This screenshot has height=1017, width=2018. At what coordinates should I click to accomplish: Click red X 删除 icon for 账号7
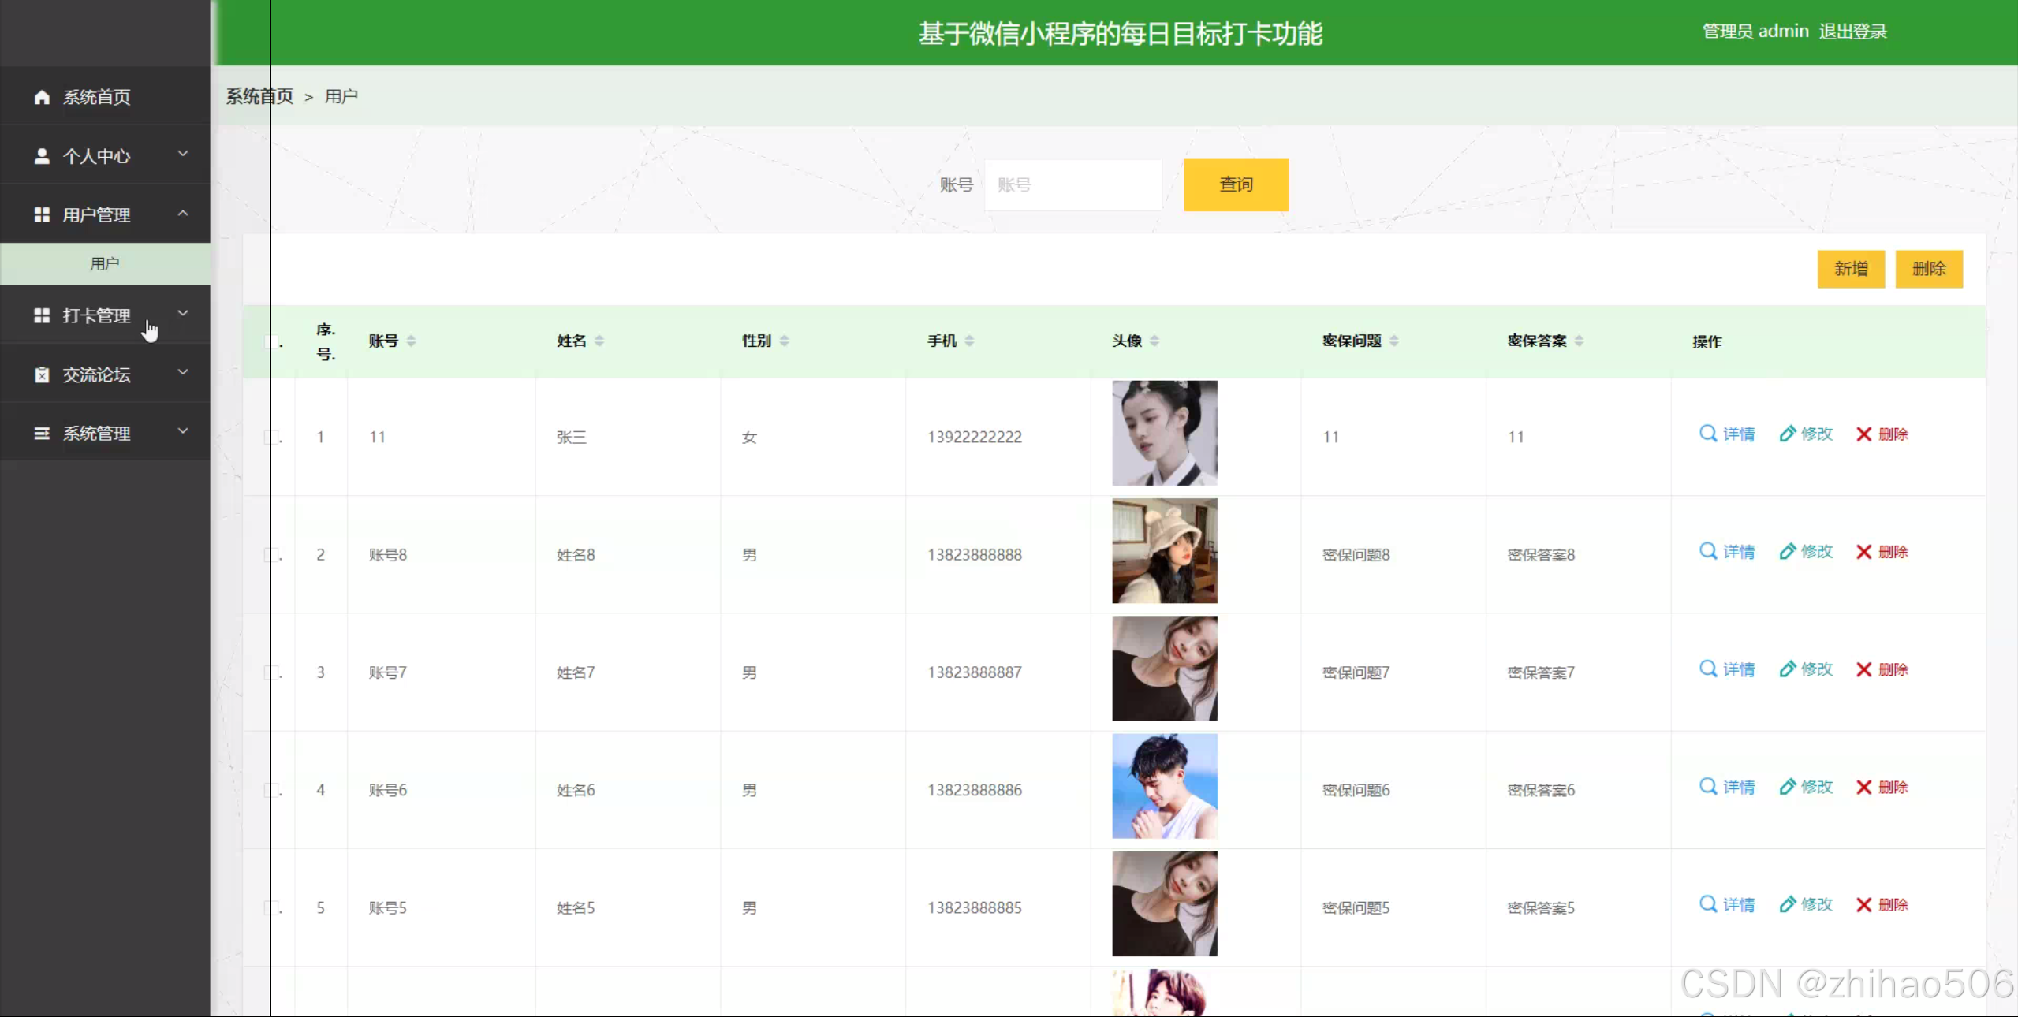[x=1863, y=669]
